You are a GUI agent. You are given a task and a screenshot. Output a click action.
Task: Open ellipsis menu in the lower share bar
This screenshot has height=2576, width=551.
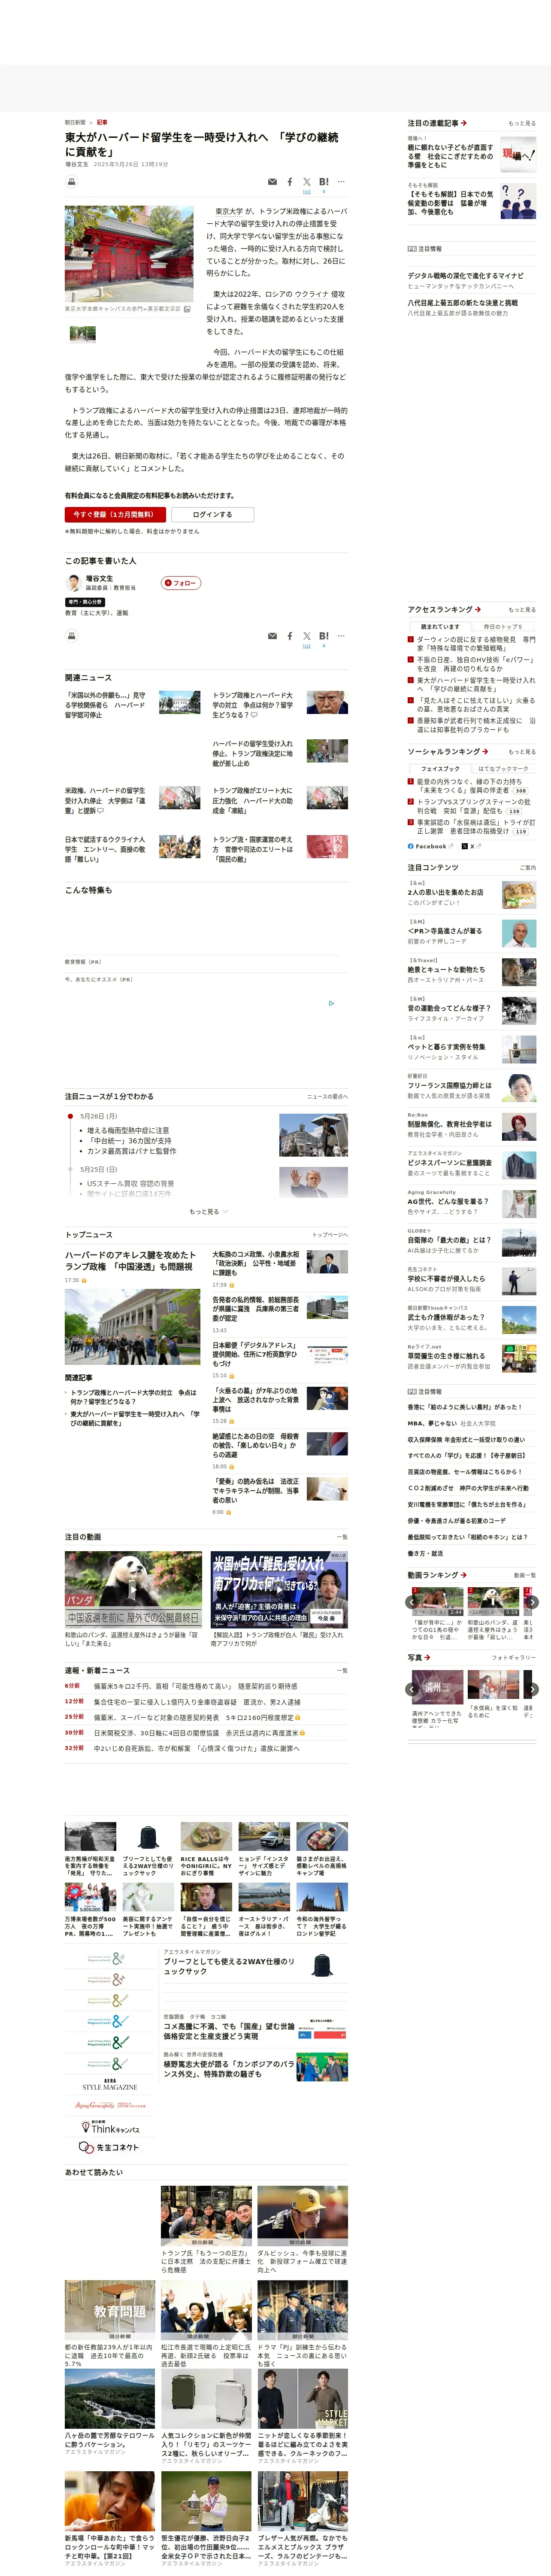[341, 636]
